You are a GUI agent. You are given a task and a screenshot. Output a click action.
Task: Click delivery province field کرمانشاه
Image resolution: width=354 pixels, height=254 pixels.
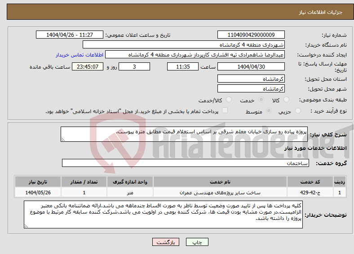coord(251,79)
